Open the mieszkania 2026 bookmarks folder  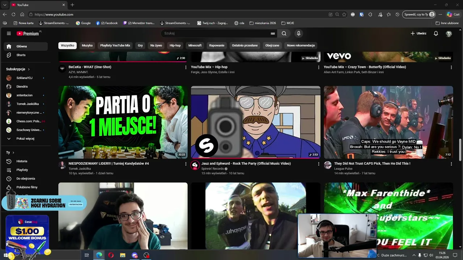262,23
